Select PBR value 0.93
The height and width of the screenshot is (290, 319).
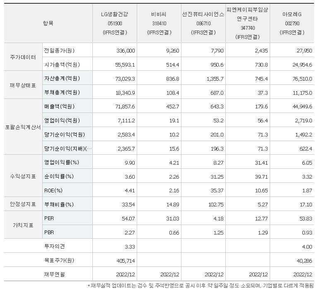307,232
